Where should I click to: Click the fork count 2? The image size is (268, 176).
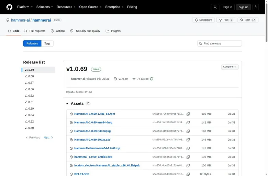(231, 20)
